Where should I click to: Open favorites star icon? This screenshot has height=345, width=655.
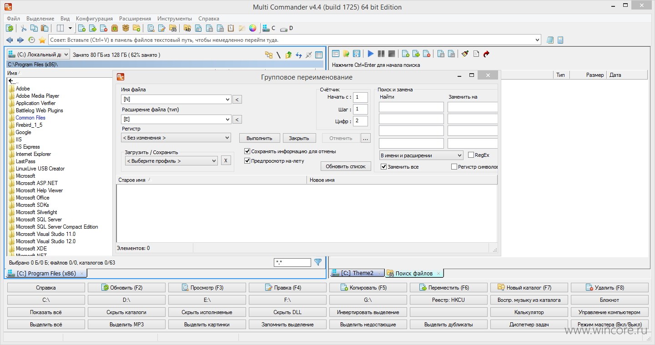42,40
